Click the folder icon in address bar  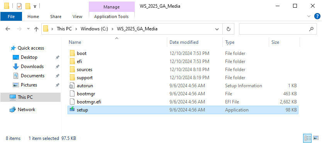pos(46,29)
